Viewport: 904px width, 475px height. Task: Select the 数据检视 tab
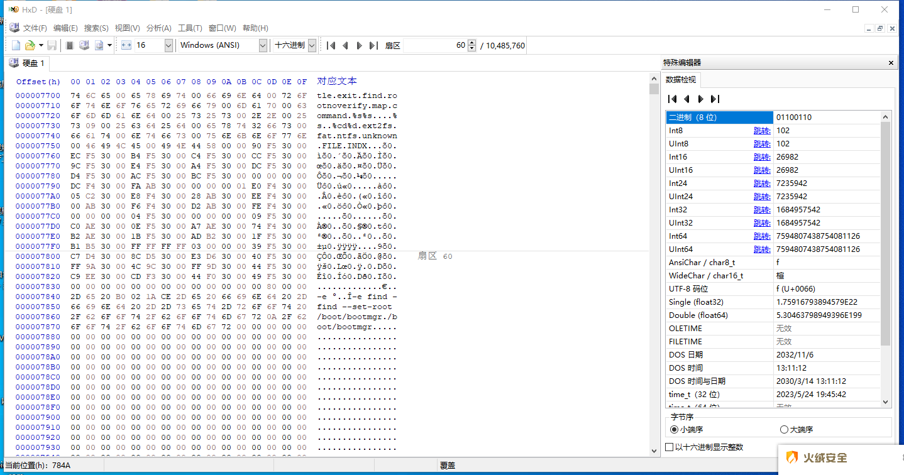pyautogui.click(x=681, y=80)
